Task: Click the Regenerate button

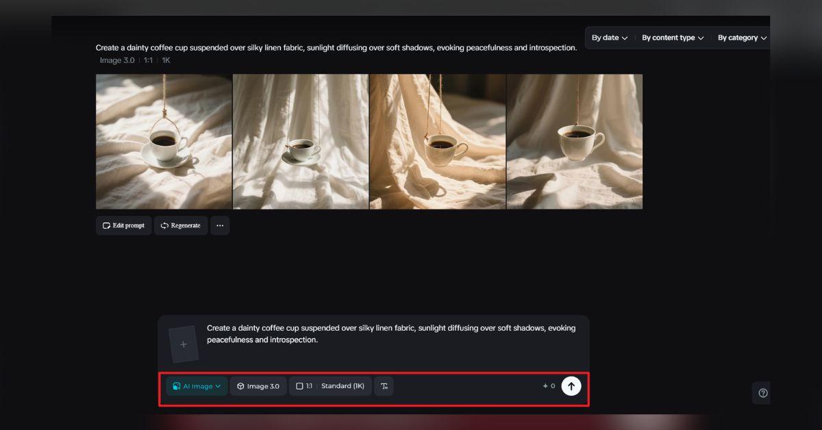Action: pyautogui.click(x=180, y=225)
